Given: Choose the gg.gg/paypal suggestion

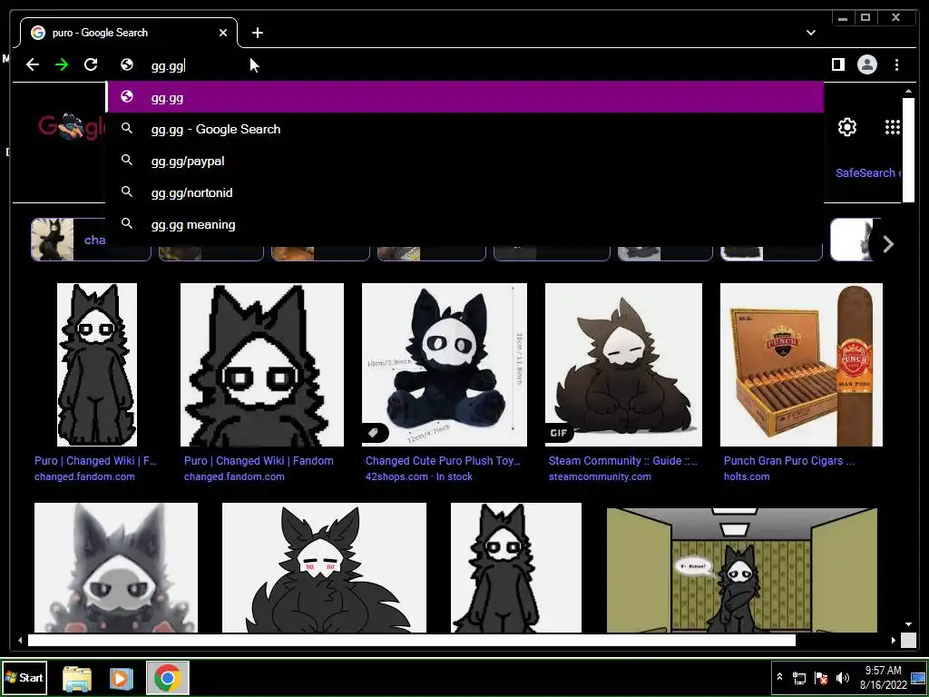Looking at the screenshot, I should (x=465, y=161).
